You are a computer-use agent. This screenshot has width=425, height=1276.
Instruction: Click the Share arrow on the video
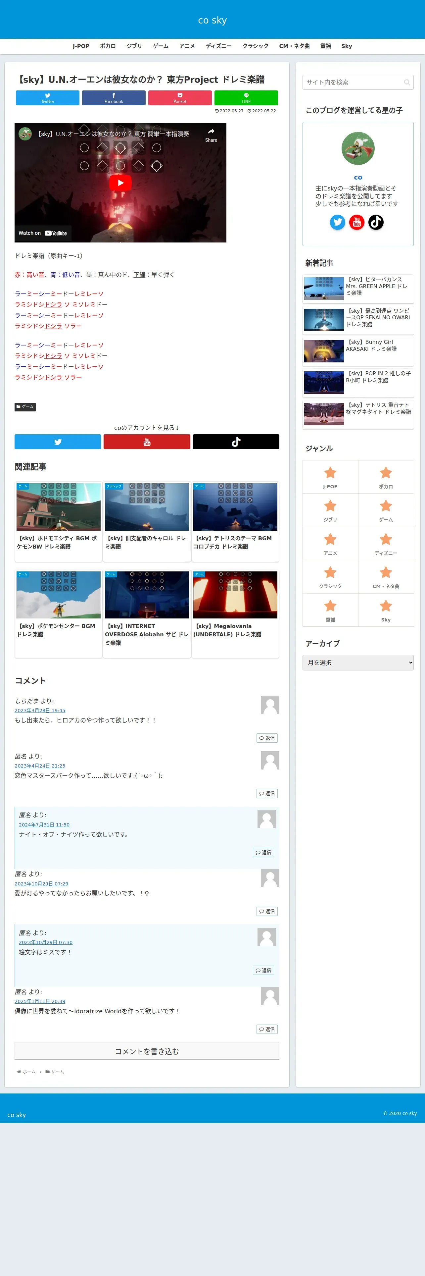pos(211,134)
